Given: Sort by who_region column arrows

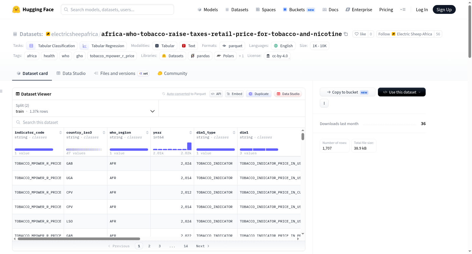Looking at the screenshot, I should pos(147,132).
